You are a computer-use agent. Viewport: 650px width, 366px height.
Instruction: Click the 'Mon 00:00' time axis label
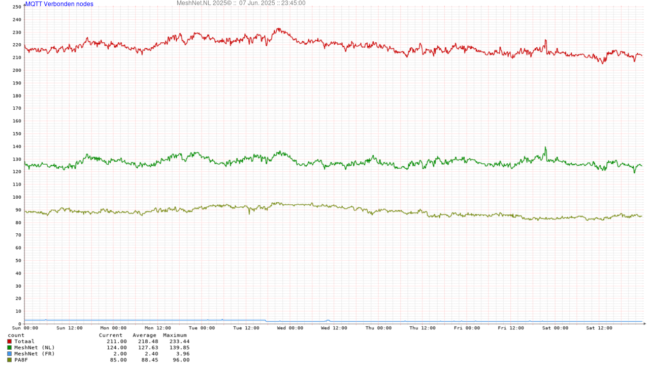click(x=113, y=328)
